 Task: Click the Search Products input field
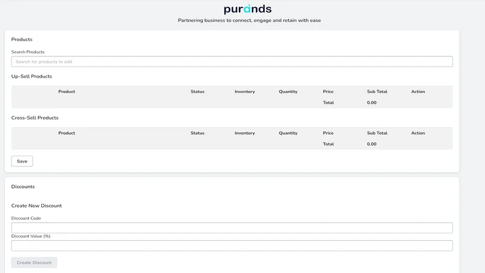click(232, 62)
